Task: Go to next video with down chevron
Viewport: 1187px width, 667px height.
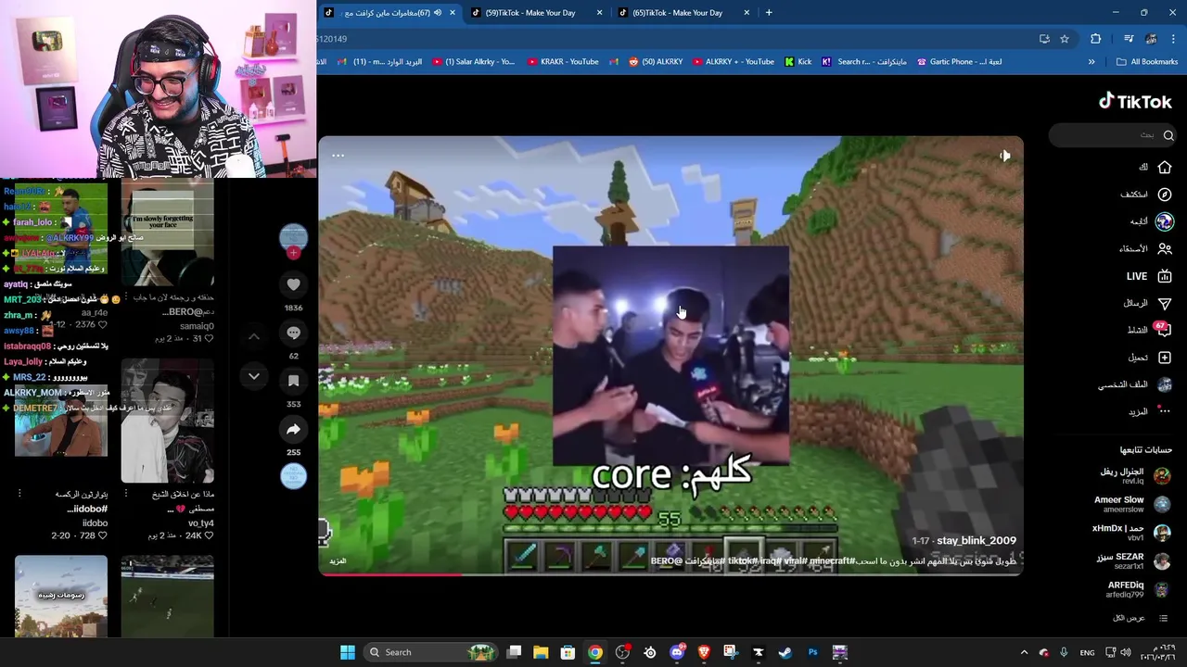Action: [x=253, y=376]
